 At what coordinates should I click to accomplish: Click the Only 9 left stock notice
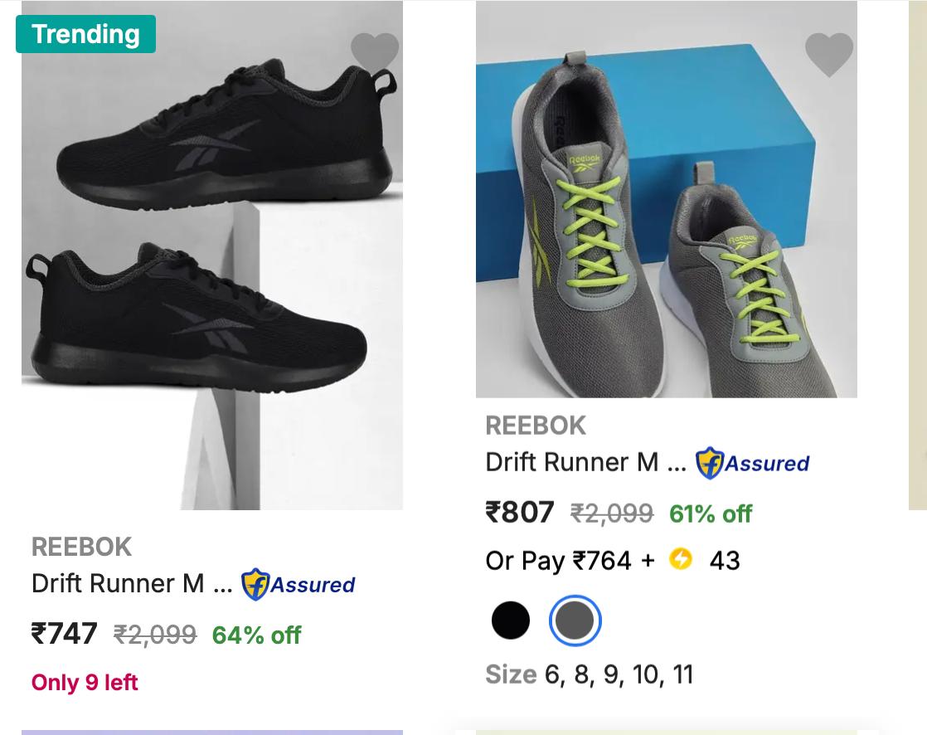coord(85,683)
